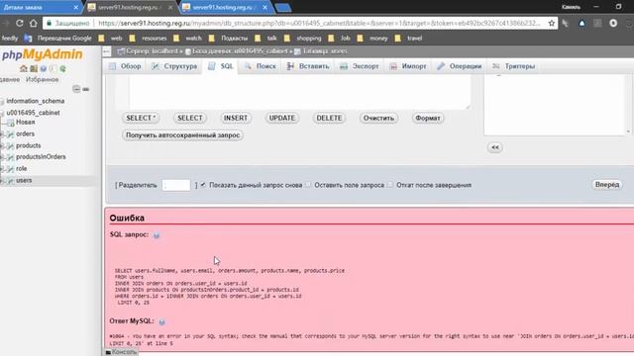634x356 pixels.
Task: Click the green reload navigation icon
Action: click(62, 68)
